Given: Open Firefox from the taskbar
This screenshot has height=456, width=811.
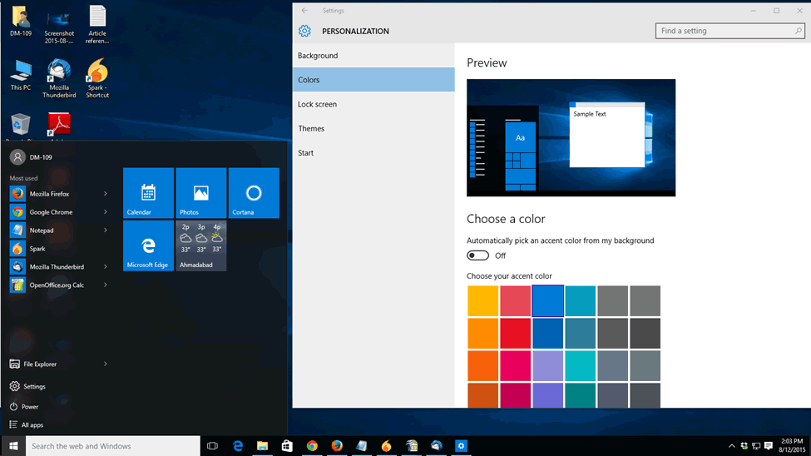Looking at the screenshot, I should coord(337,446).
